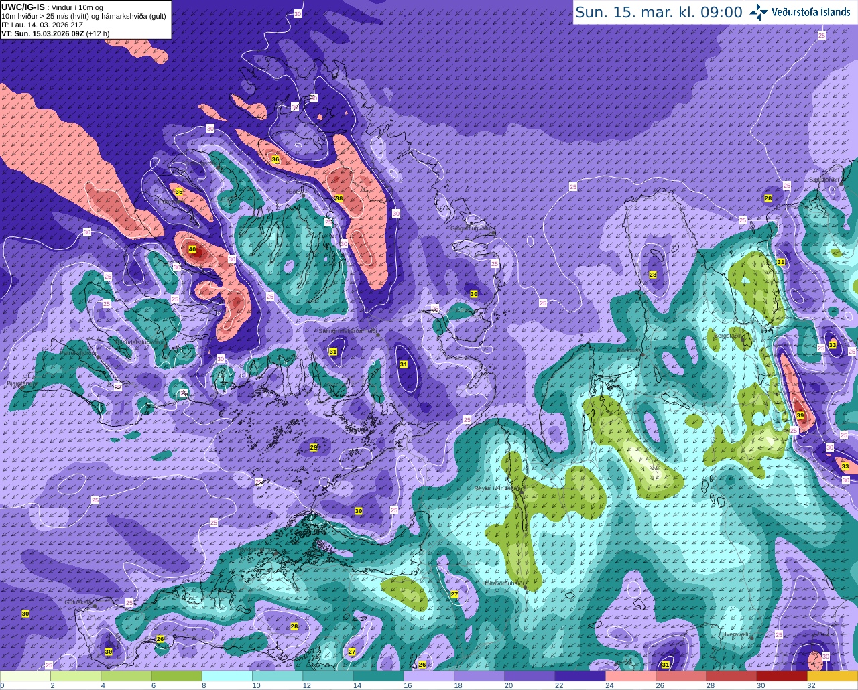Screen dimensions: 858x690
Task: Click the yellow 38 gust marker
Action: click(339, 198)
